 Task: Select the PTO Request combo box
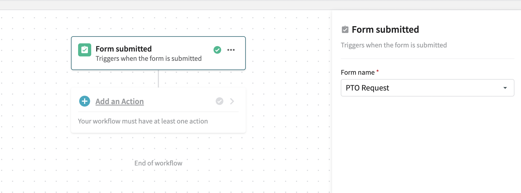point(427,88)
